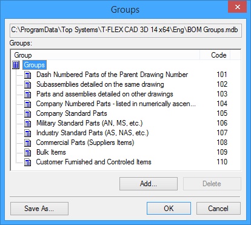Click the Save As... button

tap(39, 209)
